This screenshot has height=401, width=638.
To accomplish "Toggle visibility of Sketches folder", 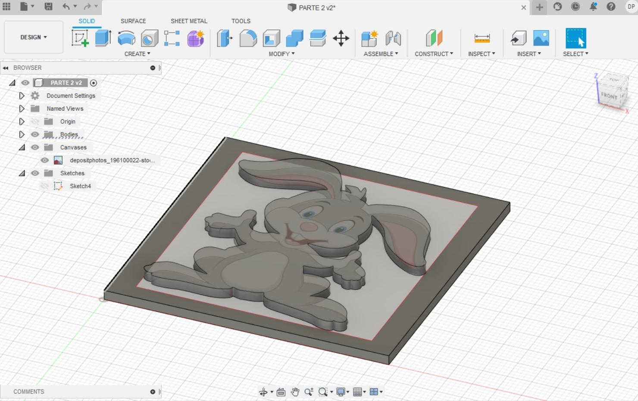I will pyautogui.click(x=35, y=173).
